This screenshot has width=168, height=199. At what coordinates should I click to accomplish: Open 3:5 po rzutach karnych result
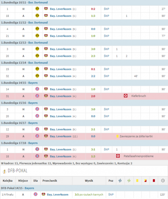click(89, 194)
